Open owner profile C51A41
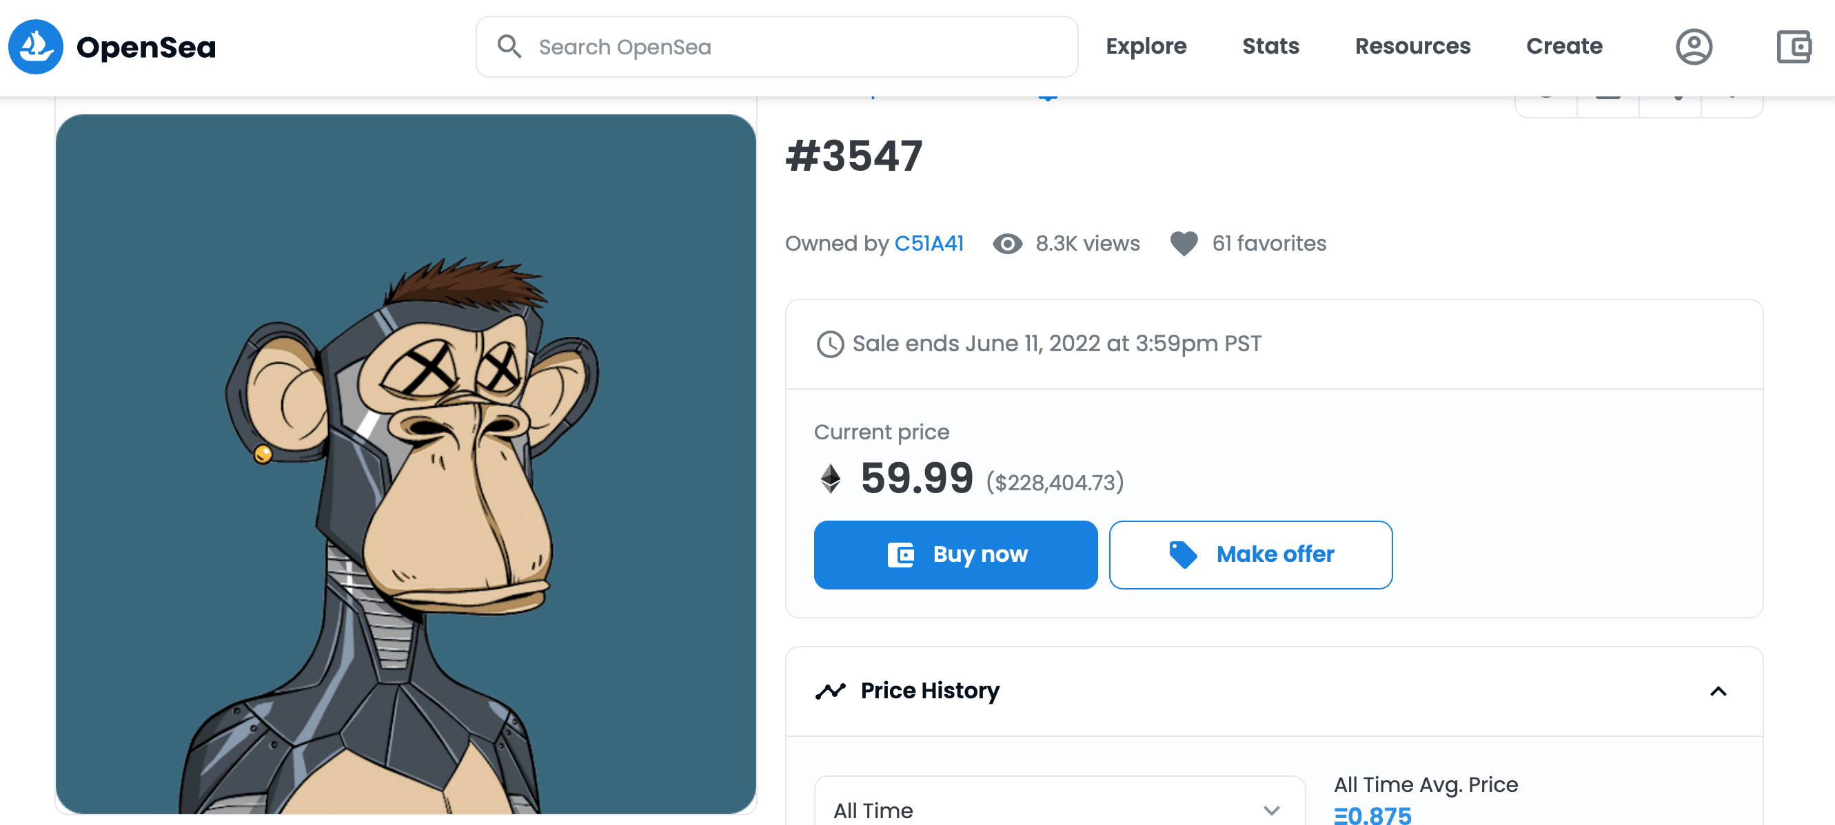Screen dimensions: 1835x825 click(929, 244)
